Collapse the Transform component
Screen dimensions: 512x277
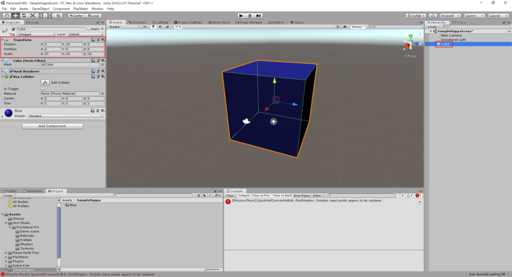(x=2, y=40)
